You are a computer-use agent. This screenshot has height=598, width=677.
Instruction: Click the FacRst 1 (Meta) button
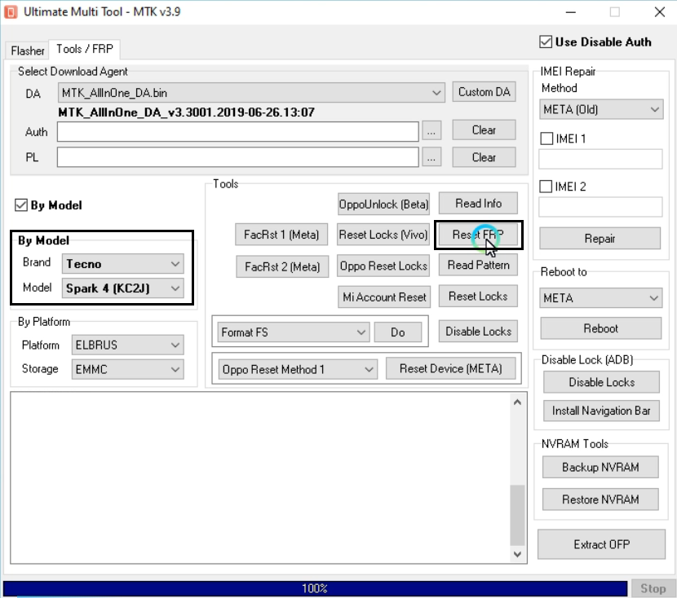coord(281,234)
